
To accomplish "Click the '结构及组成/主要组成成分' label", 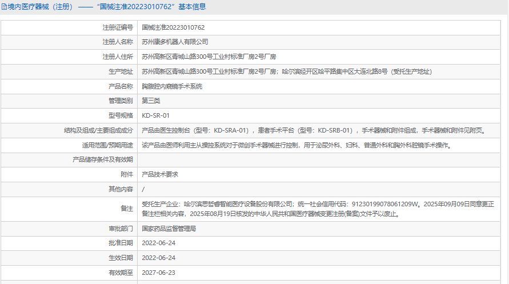I will pyautogui.click(x=98, y=130).
